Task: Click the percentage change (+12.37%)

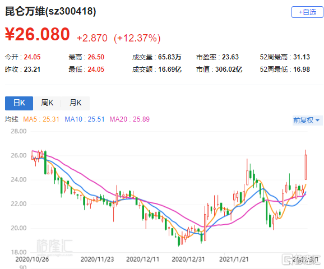Action: 137,38
